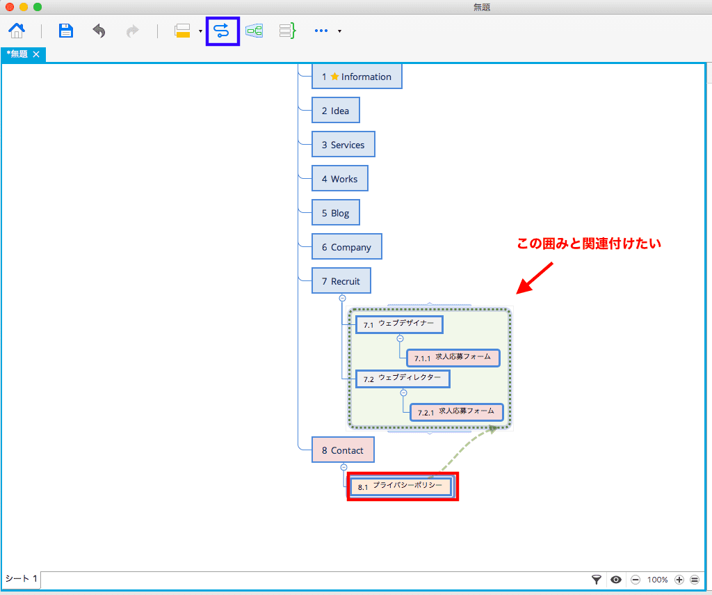Save the map with floppy disk icon
712x595 pixels.
(x=66, y=31)
